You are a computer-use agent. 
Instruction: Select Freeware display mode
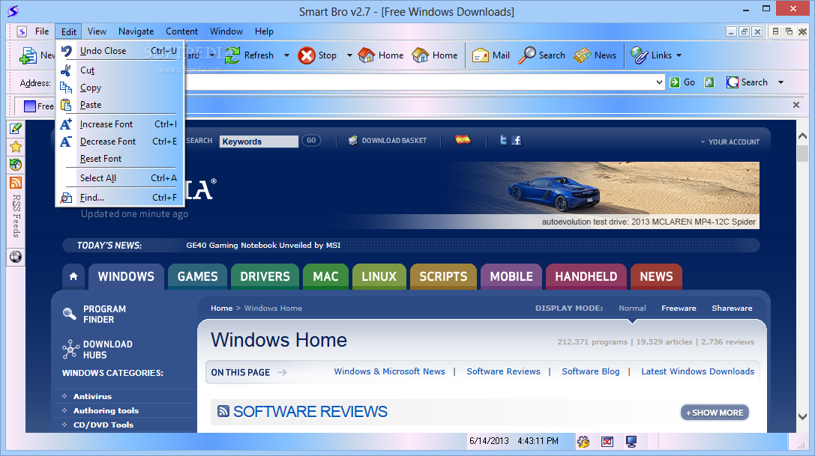click(679, 308)
